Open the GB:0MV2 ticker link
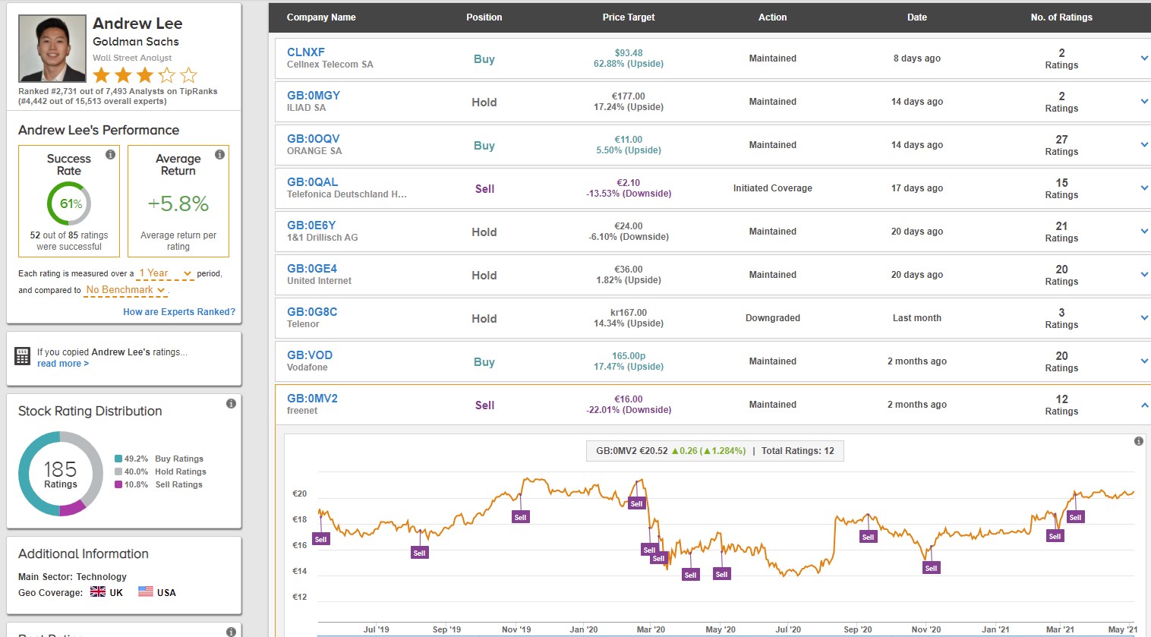Viewport: 1151px width, 637px height. [312, 399]
